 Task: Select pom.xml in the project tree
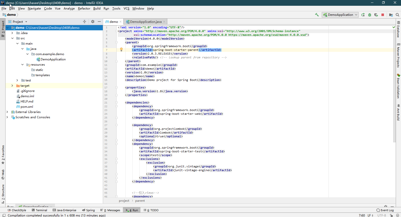coord(27,107)
